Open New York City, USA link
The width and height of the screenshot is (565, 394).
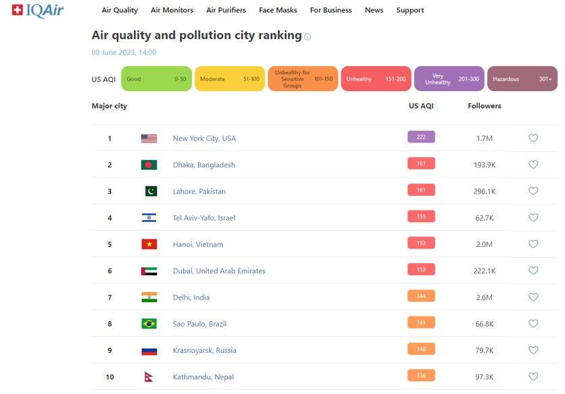pos(204,138)
